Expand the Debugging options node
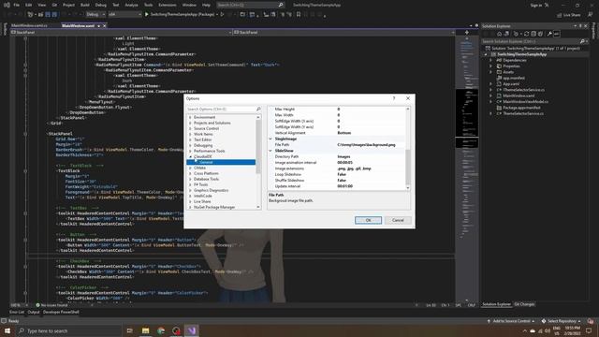 (190, 145)
